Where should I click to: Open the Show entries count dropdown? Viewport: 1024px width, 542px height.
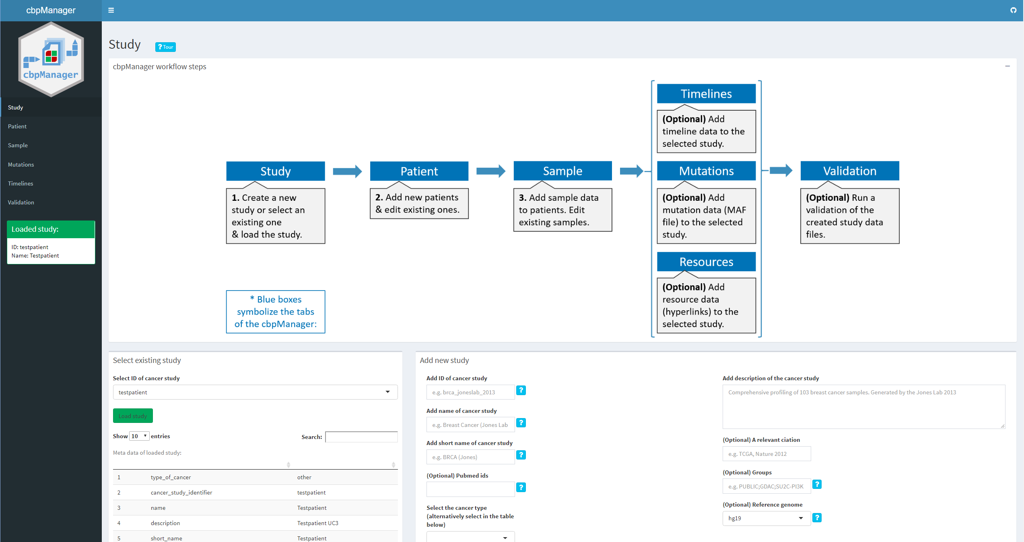139,436
